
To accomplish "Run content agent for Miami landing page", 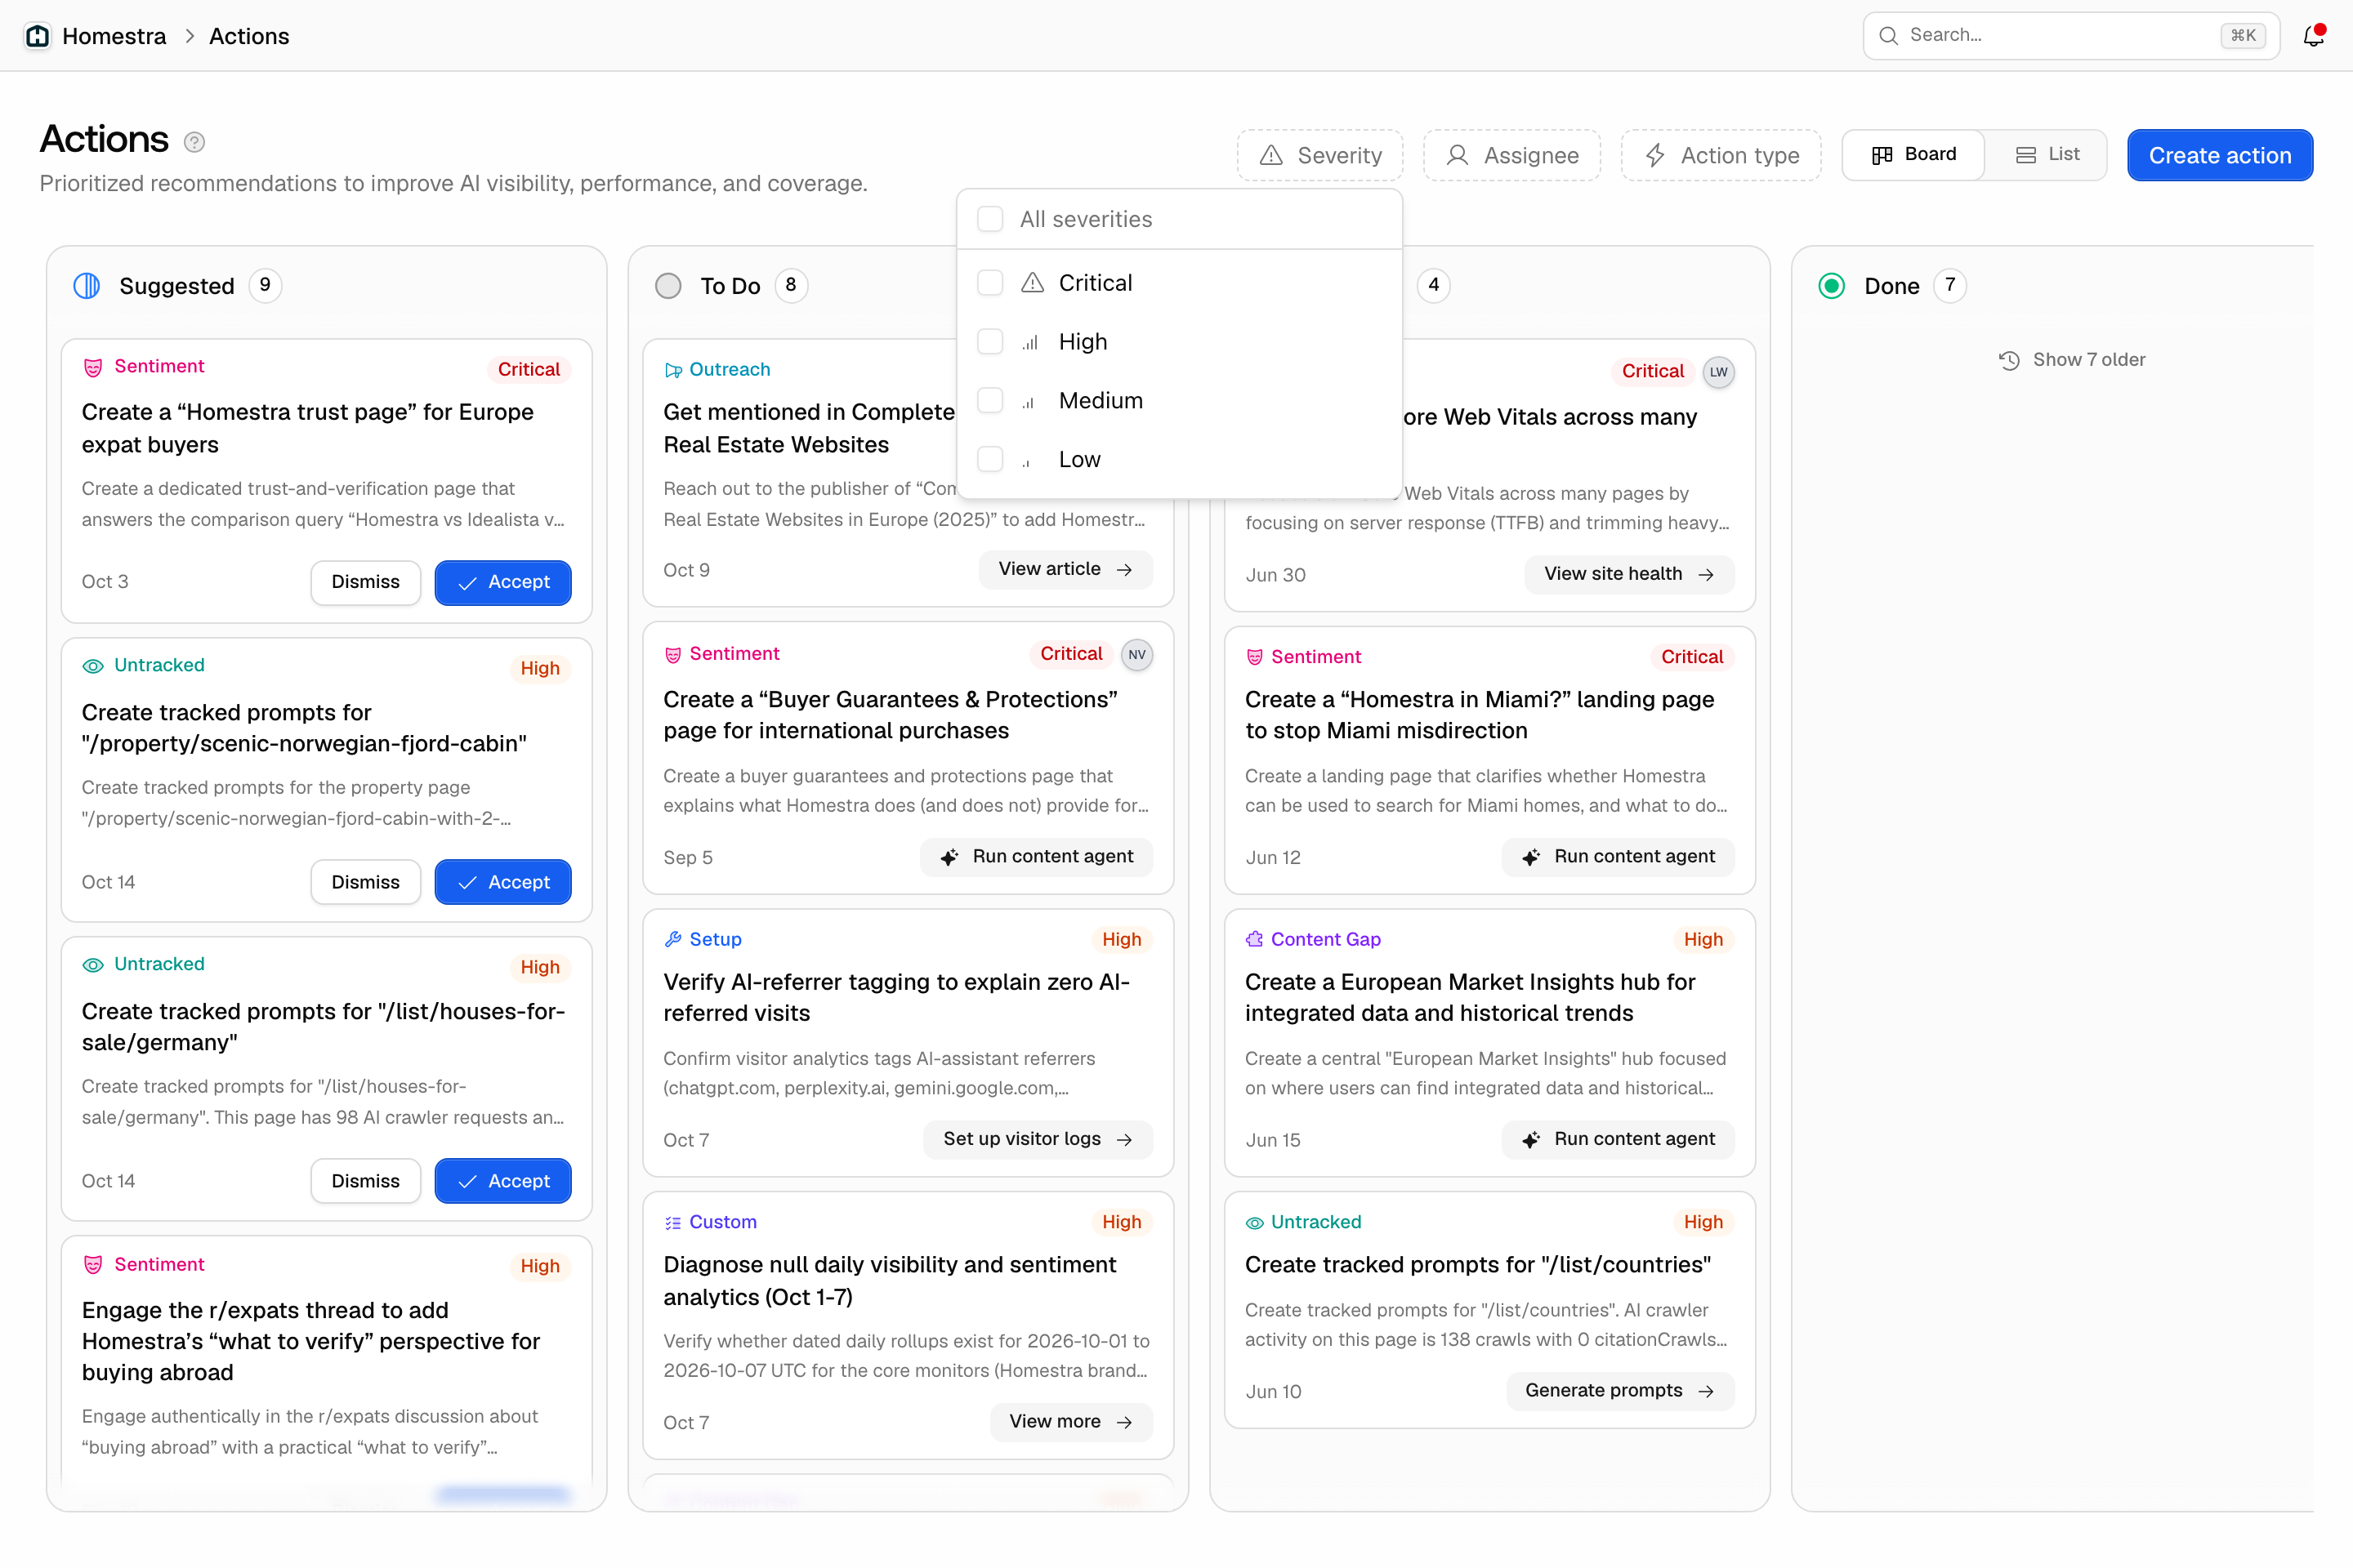I will point(1618,857).
